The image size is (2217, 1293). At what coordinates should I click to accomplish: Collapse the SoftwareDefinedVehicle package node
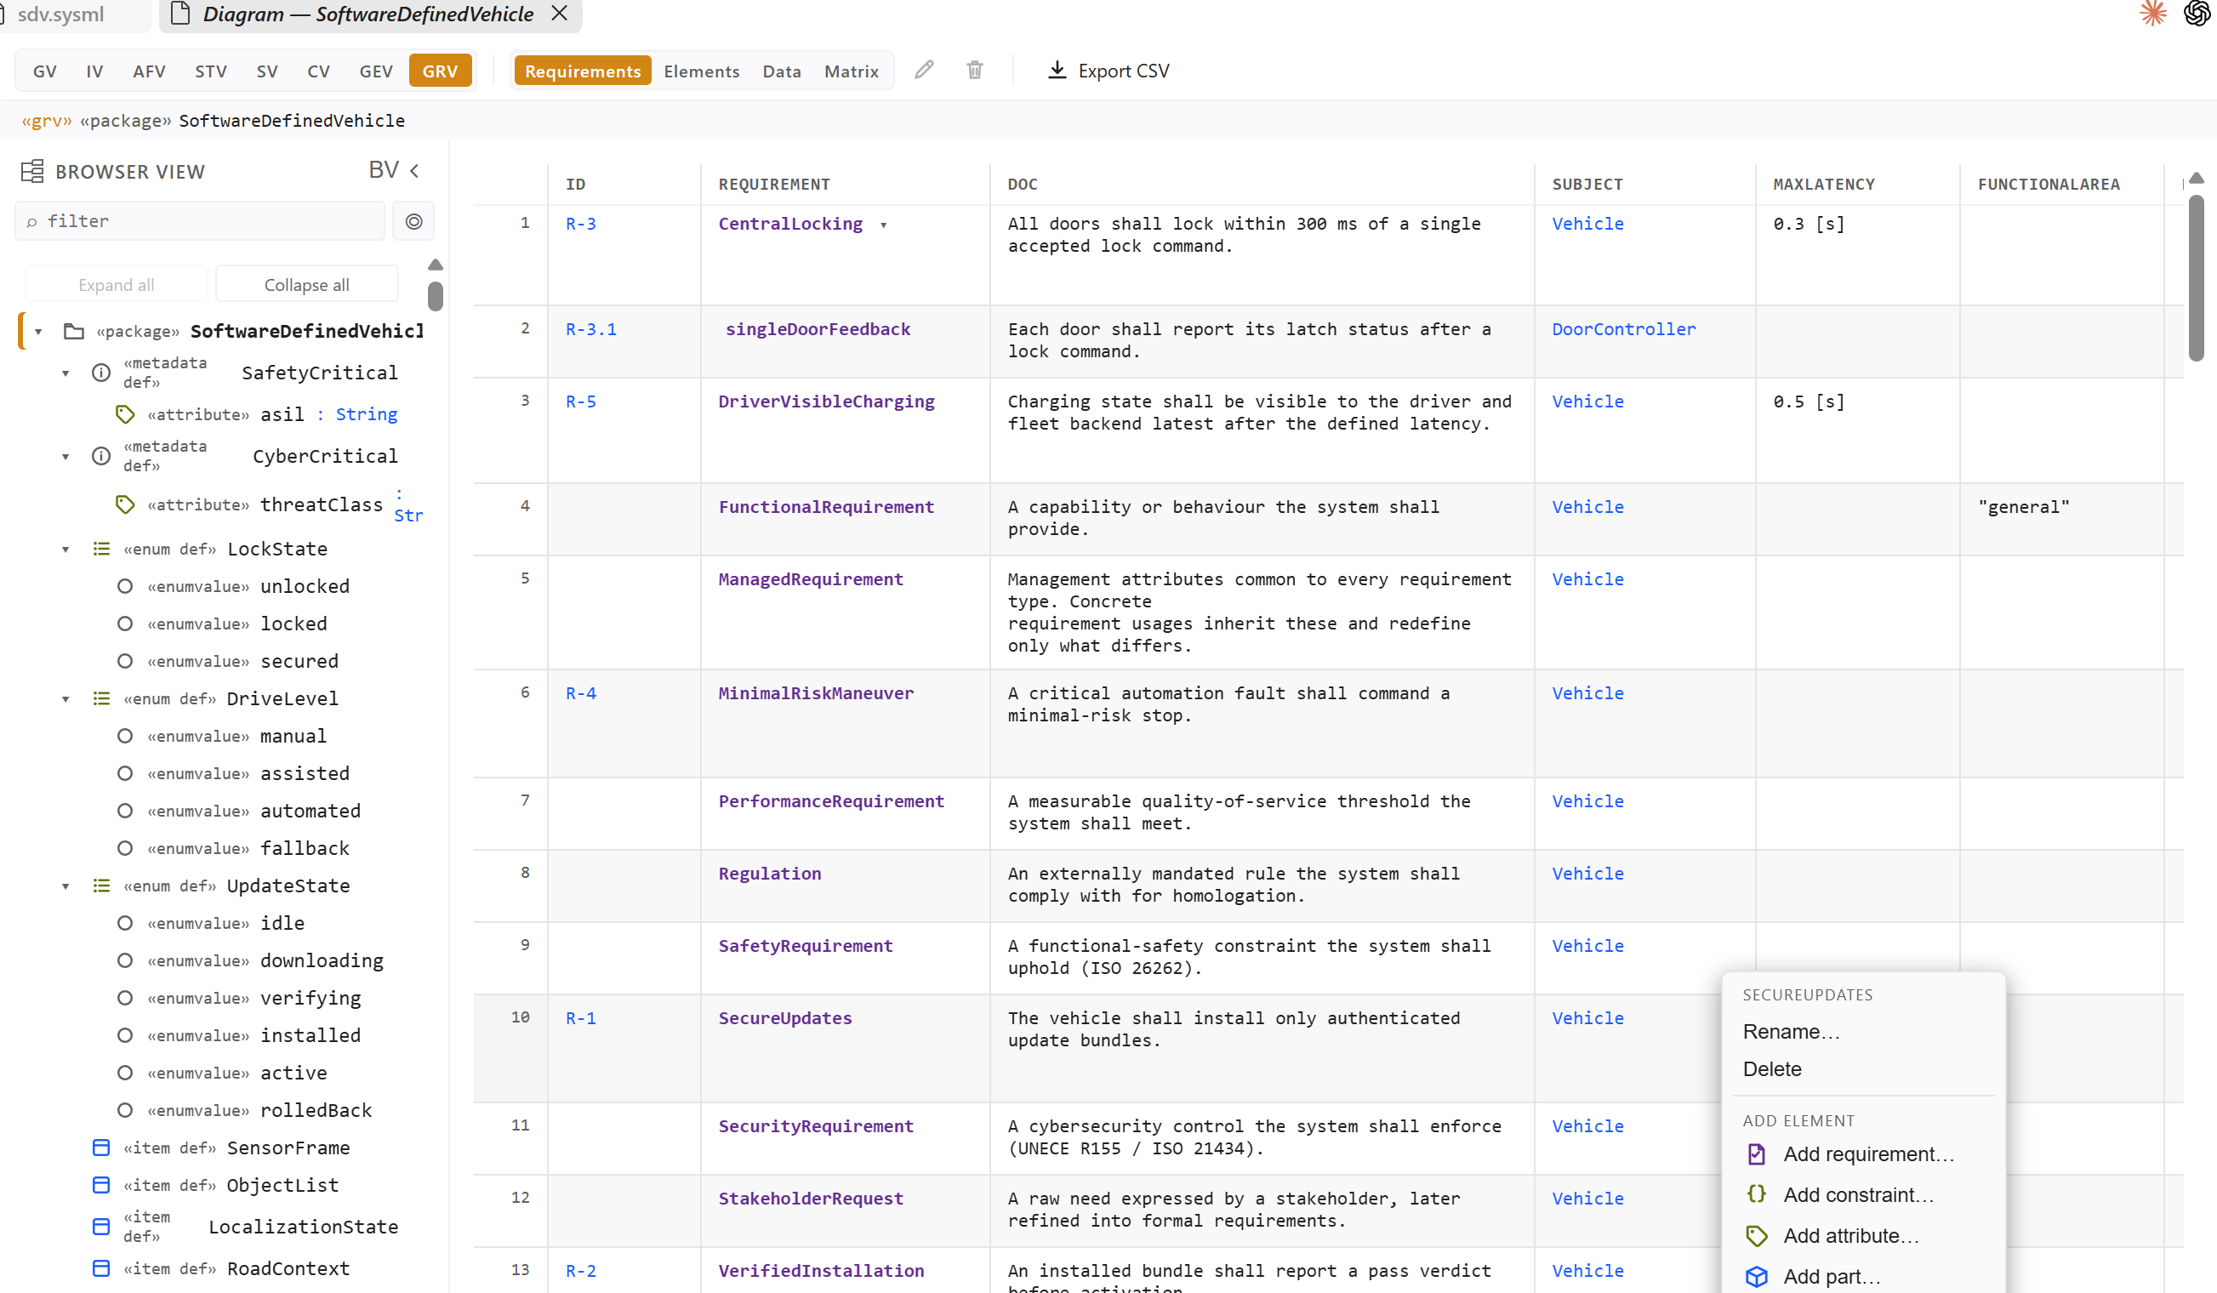pyautogui.click(x=39, y=332)
